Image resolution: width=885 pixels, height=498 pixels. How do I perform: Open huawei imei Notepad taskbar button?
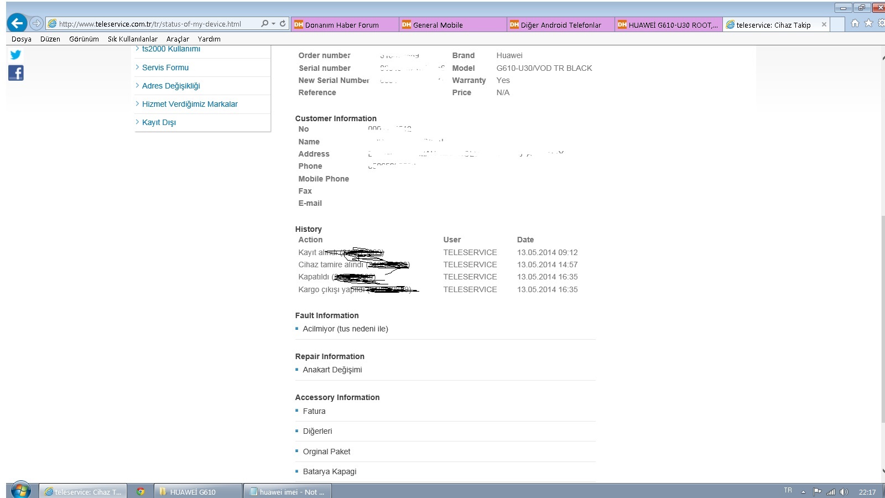coord(287,491)
